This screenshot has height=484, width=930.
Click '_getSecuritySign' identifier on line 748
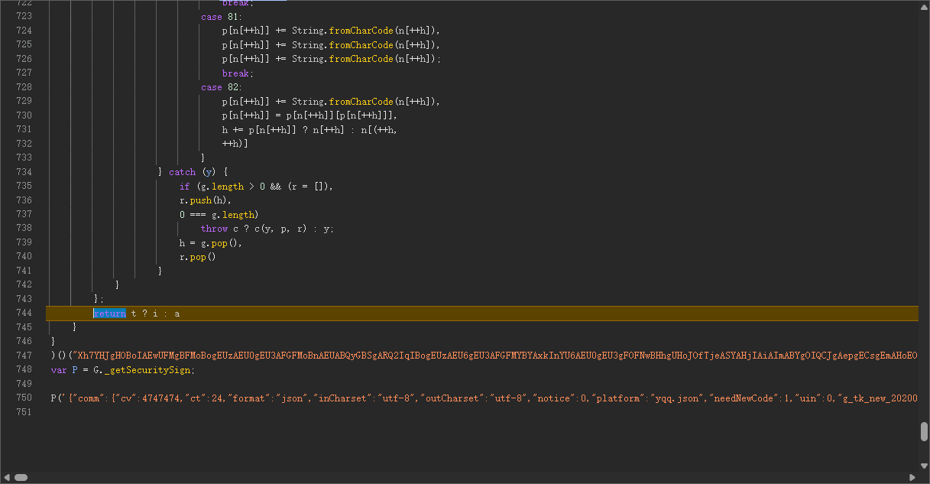click(148, 369)
